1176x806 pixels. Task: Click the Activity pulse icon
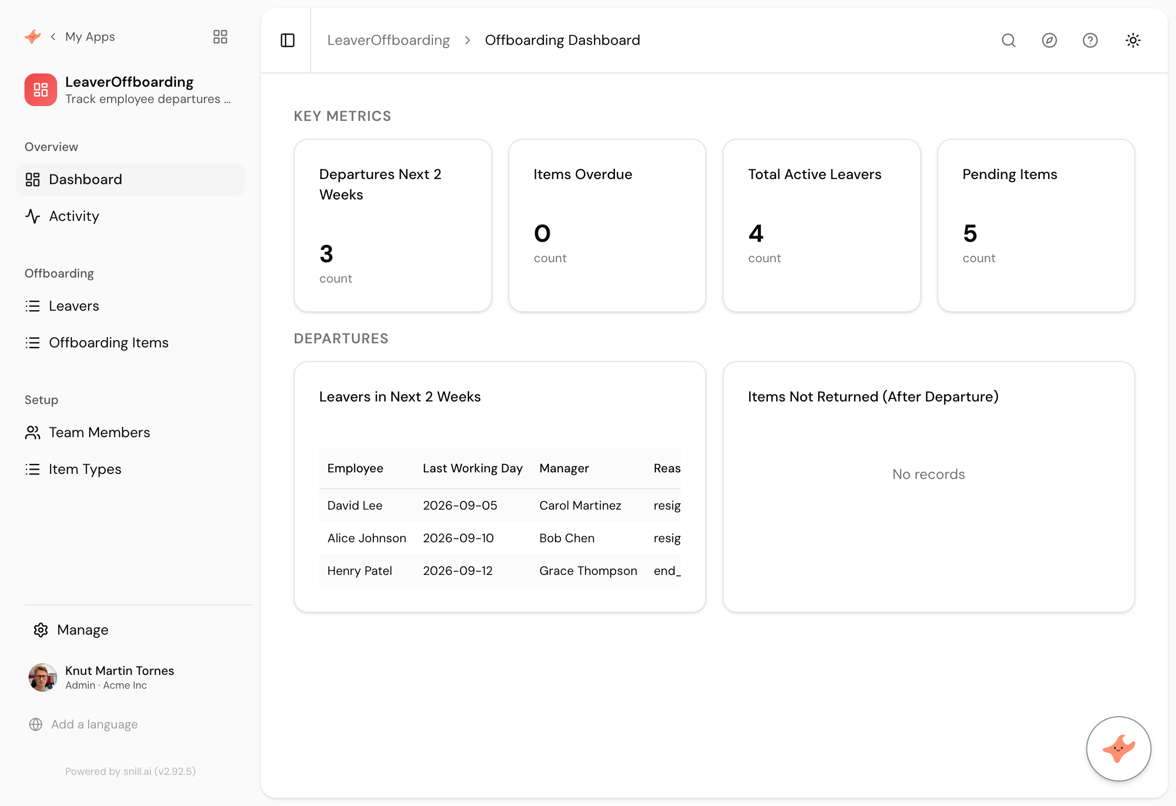[x=33, y=216]
